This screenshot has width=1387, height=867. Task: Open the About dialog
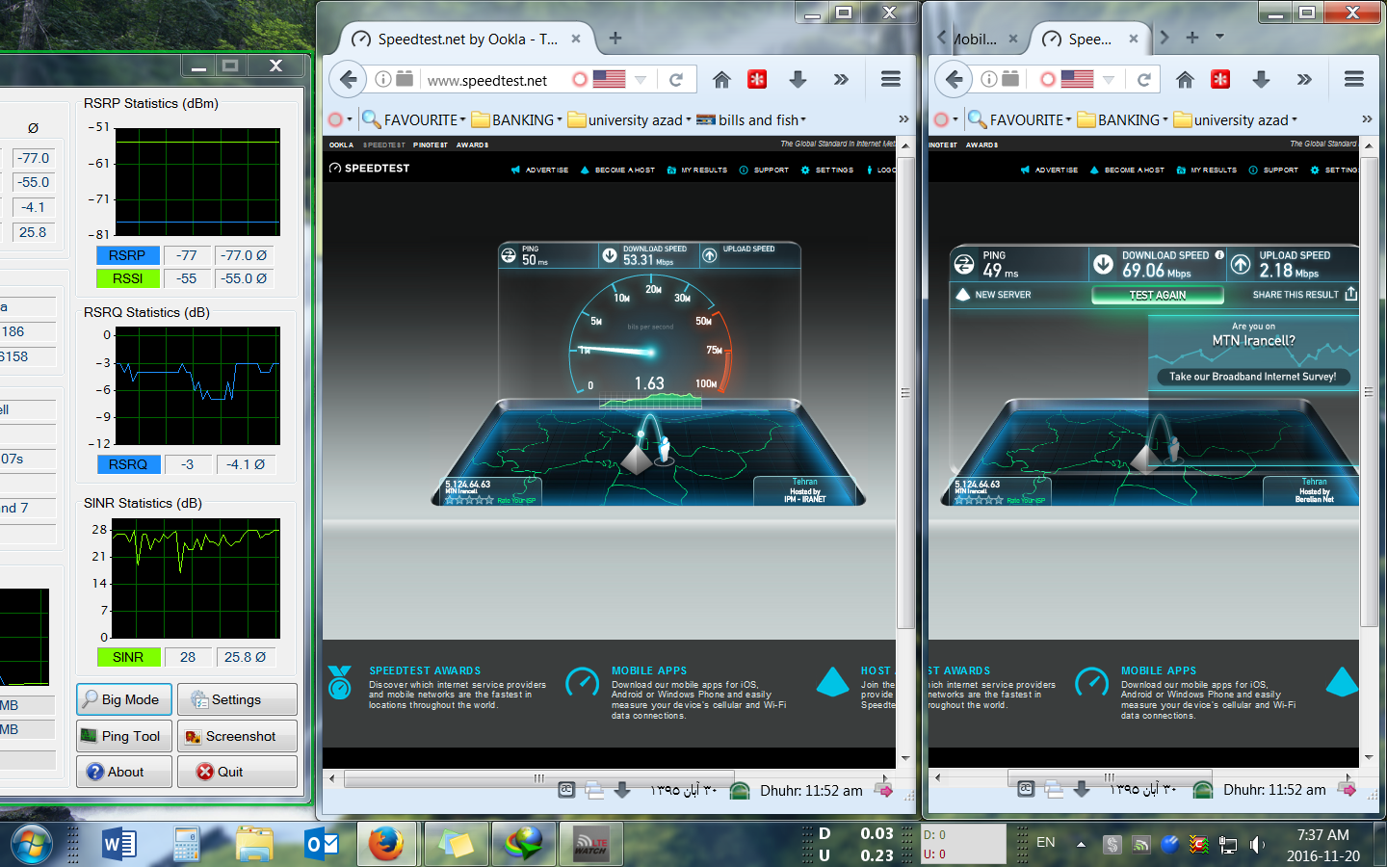tap(124, 772)
